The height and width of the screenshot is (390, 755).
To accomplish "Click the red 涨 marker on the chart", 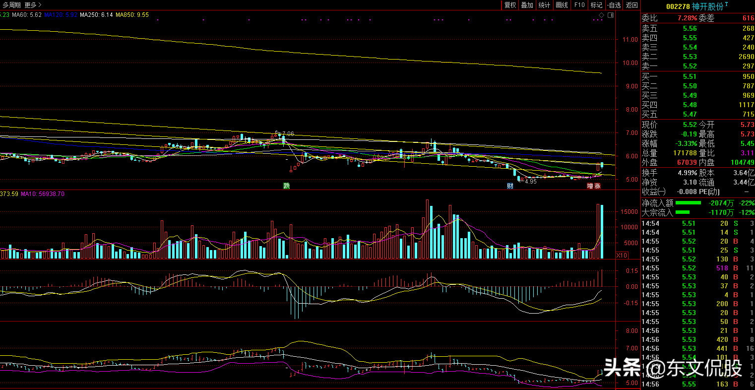I will pyautogui.click(x=597, y=186).
